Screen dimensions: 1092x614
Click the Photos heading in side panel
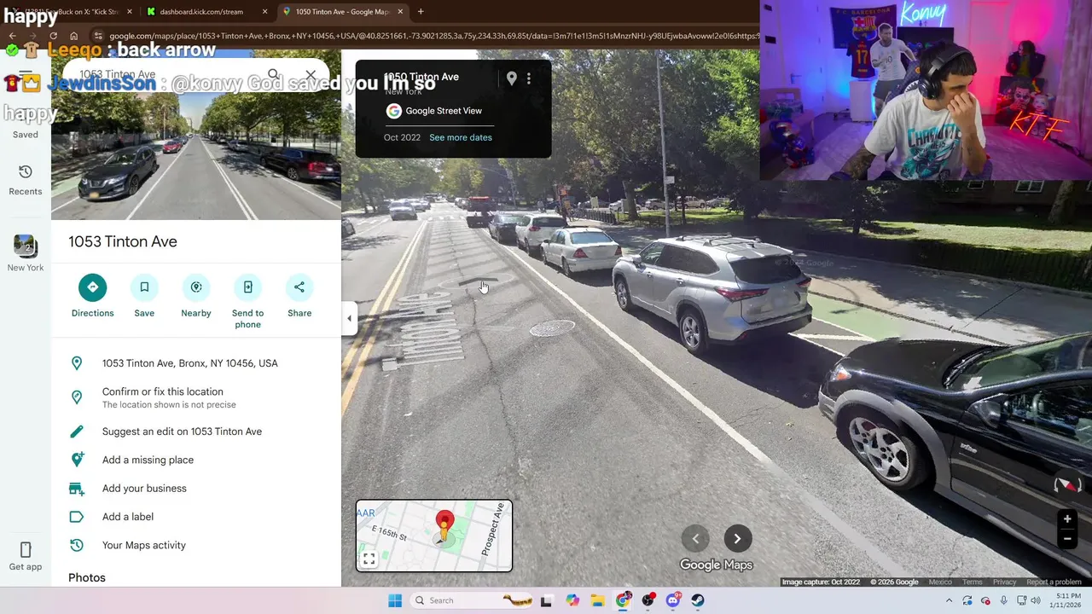tap(87, 577)
